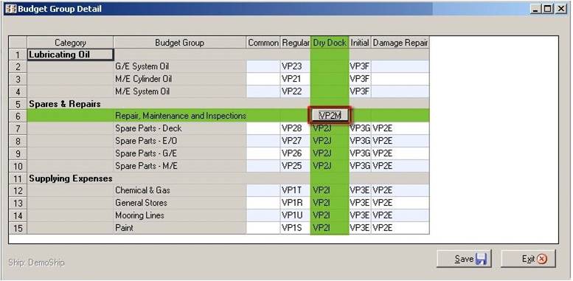Image resolution: width=573 pixels, height=281 pixels.
Task: Select the VP23 Regular cell for G/E System Oil
Action: pos(295,66)
